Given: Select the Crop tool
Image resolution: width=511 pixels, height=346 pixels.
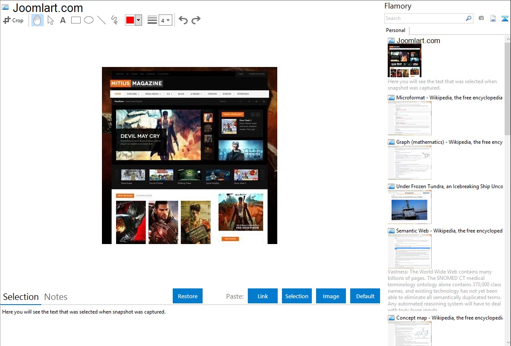Looking at the screenshot, I should pyautogui.click(x=13, y=20).
